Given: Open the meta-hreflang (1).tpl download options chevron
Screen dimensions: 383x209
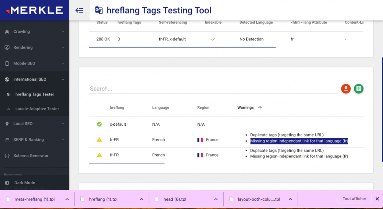Looking at the screenshot, I should point(67,199).
